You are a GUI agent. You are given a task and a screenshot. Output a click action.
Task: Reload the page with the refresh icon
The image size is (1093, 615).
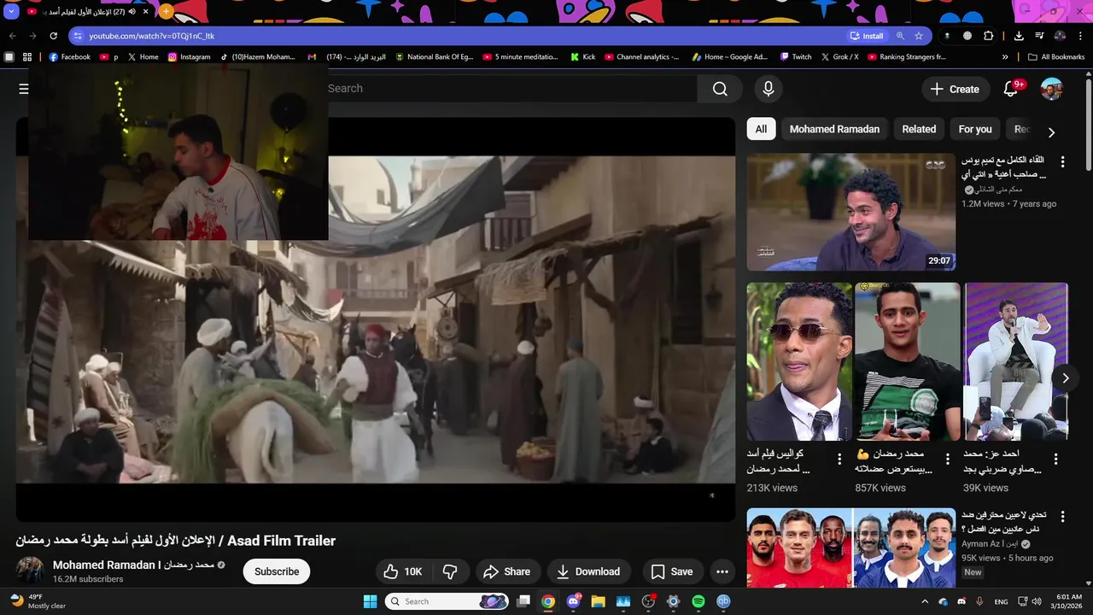pyautogui.click(x=53, y=36)
